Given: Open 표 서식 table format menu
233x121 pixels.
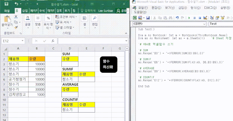Looking at the screenshot, I should click(63, 22).
